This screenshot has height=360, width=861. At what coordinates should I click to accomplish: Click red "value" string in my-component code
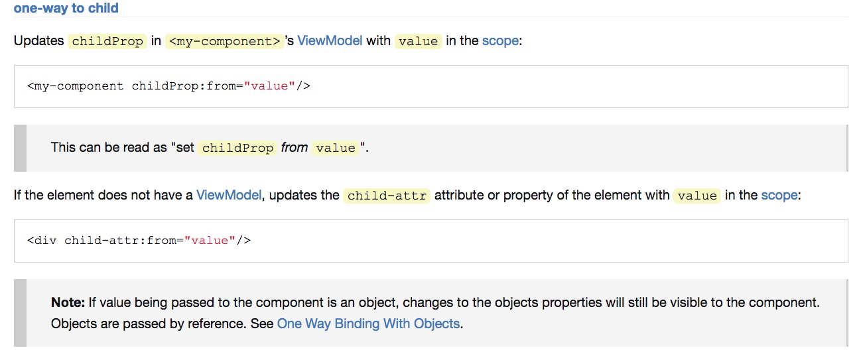coord(269,86)
